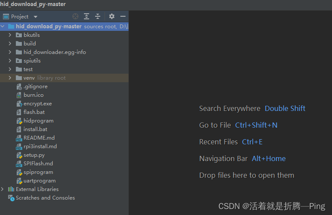The width and height of the screenshot is (332, 215).
Task: Collapse the hid_download_py-master root node
Action: pos(3,26)
